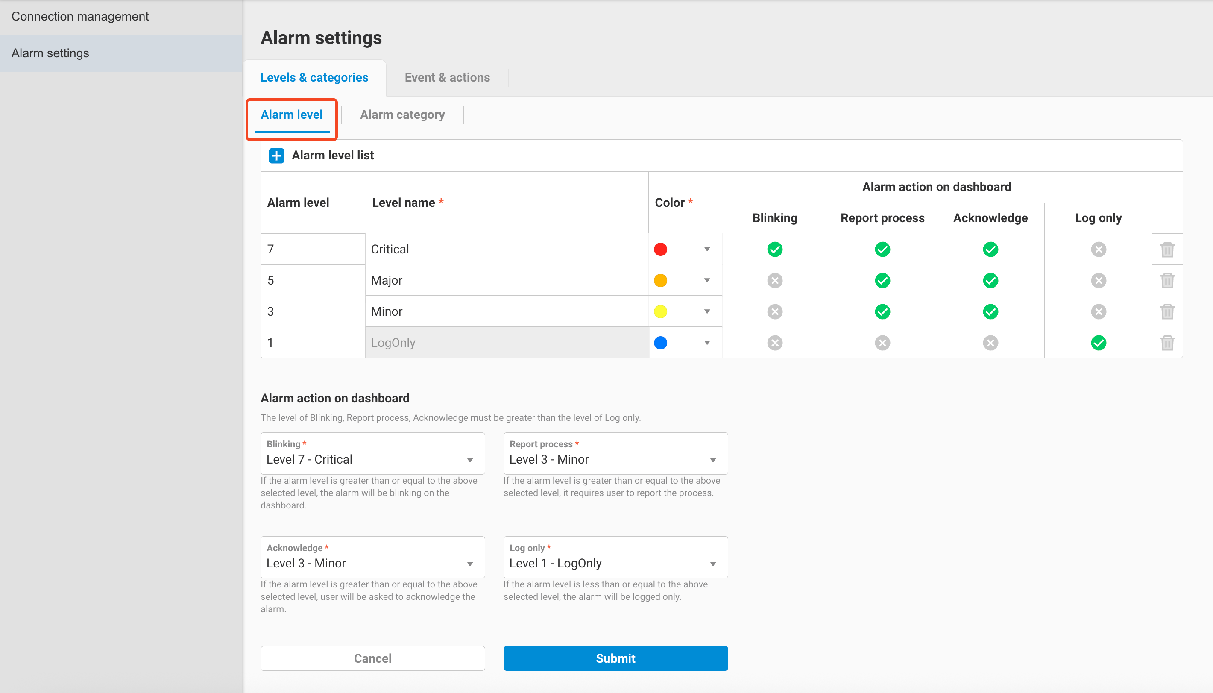1213x693 pixels.
Task: Switch to the Alarm category sub-tab
Action: pyautogui.click(x=402, y=114)
